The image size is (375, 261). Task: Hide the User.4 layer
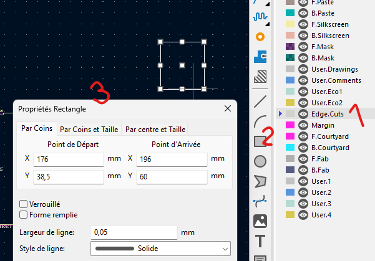[x=303, y=215]
